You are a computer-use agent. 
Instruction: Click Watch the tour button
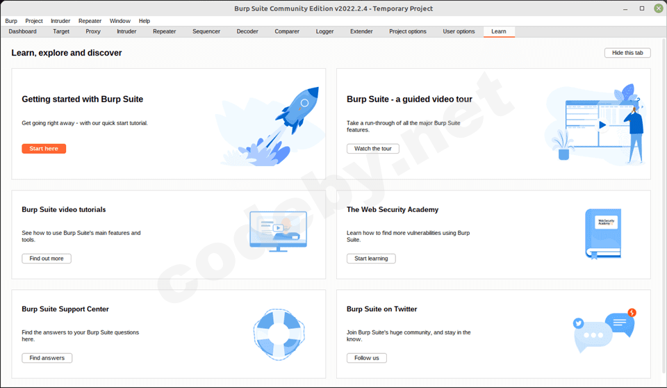click(372, 149)
